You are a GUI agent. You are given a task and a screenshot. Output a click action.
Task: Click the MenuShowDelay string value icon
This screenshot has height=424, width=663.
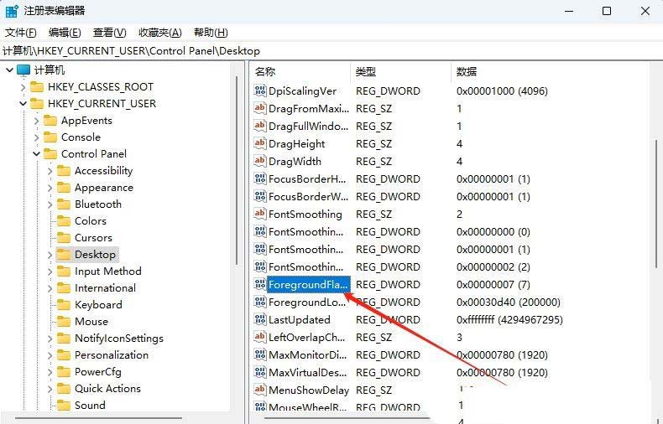coord(260,390)
